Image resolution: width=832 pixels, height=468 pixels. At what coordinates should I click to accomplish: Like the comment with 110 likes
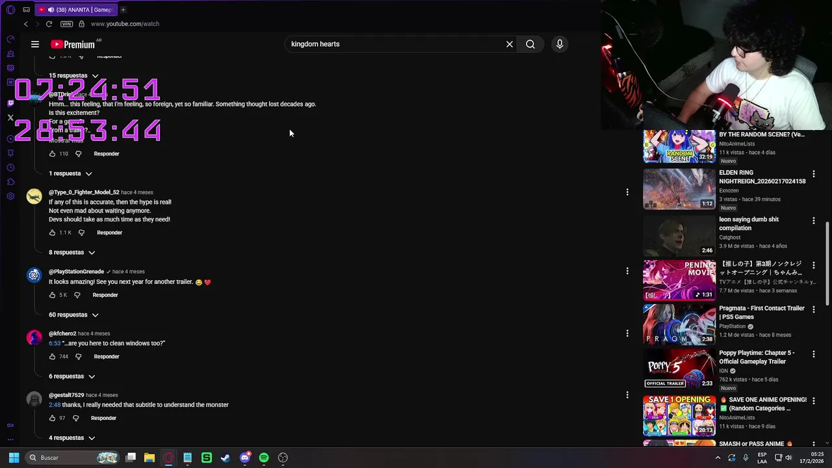coord(52,154)
